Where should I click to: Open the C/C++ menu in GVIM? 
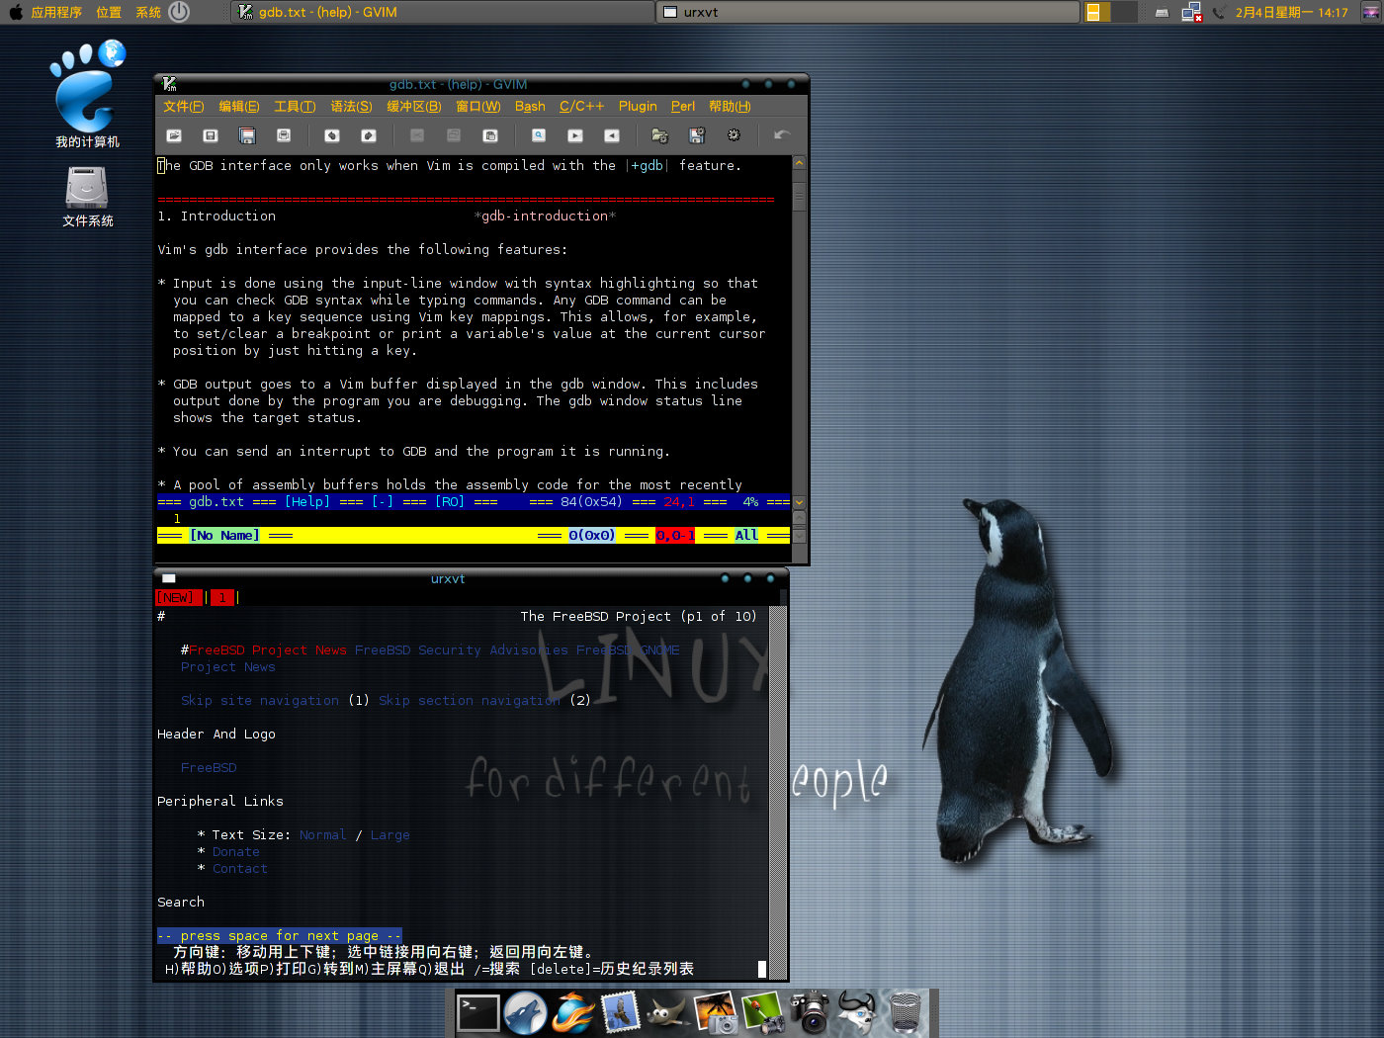pyautogui.click(x=581, y=107)
